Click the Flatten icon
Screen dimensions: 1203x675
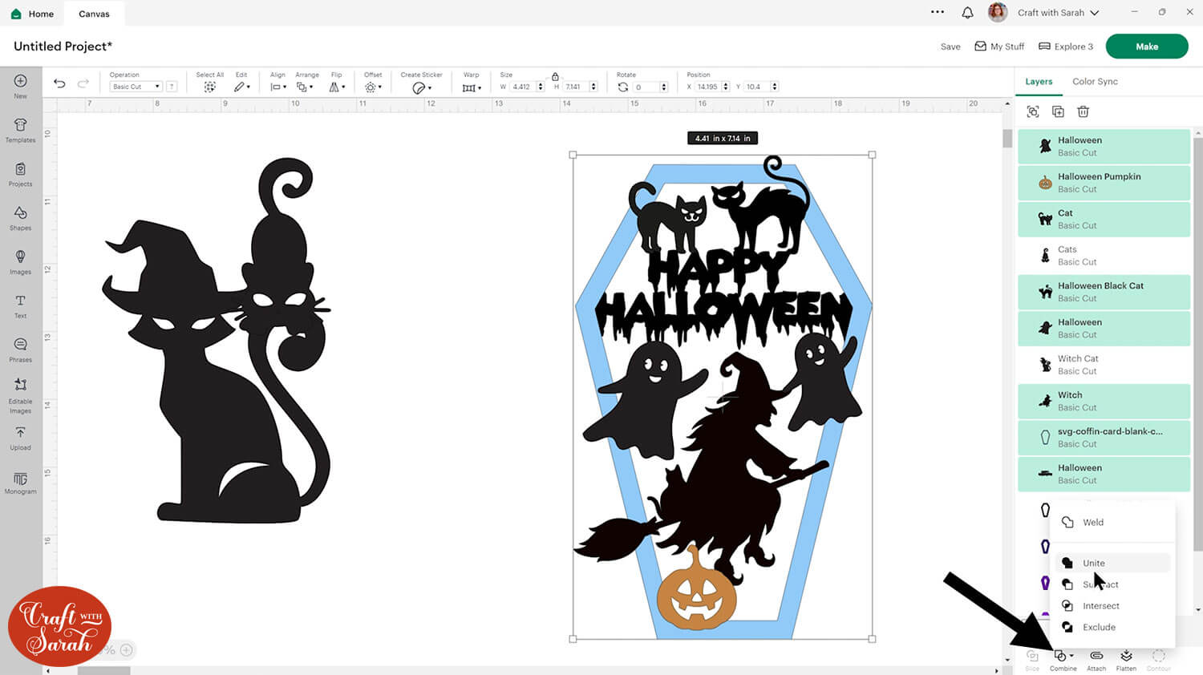pos(1126,659)
